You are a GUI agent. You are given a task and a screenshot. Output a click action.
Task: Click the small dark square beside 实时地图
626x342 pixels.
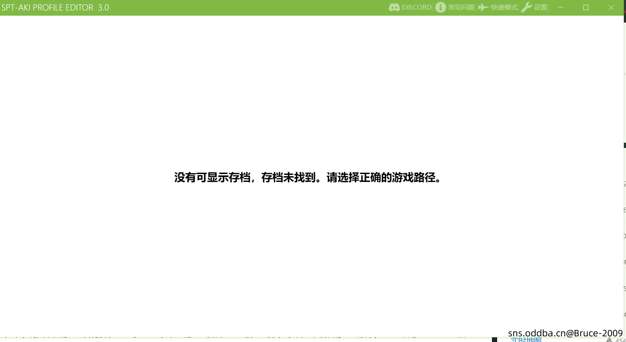[x=495, y=339]
